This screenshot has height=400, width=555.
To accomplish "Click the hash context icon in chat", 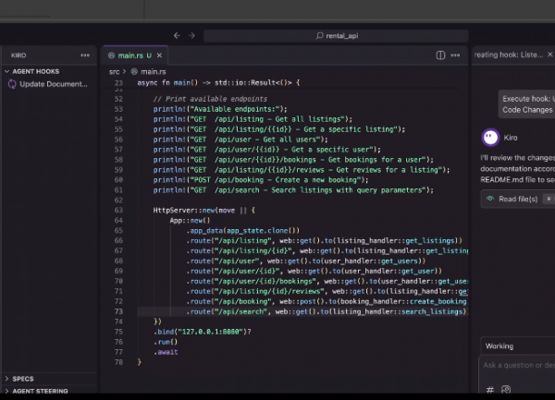I will [489, 389].
